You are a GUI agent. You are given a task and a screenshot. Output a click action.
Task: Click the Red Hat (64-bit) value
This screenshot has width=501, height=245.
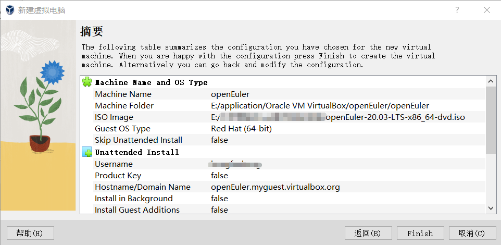coord(241,129)
